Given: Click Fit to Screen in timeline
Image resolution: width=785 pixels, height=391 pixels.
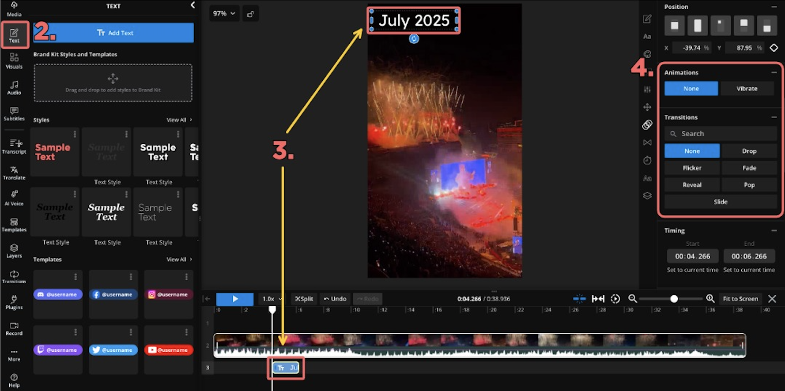Looking at the screenshot, I should click(740, 299).
